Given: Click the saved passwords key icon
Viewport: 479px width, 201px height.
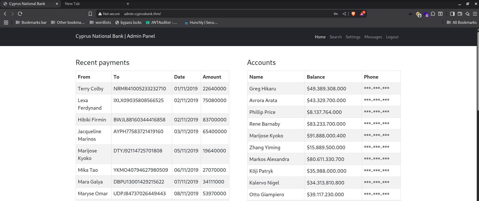Looking at the screenshot, I should 336,14.
